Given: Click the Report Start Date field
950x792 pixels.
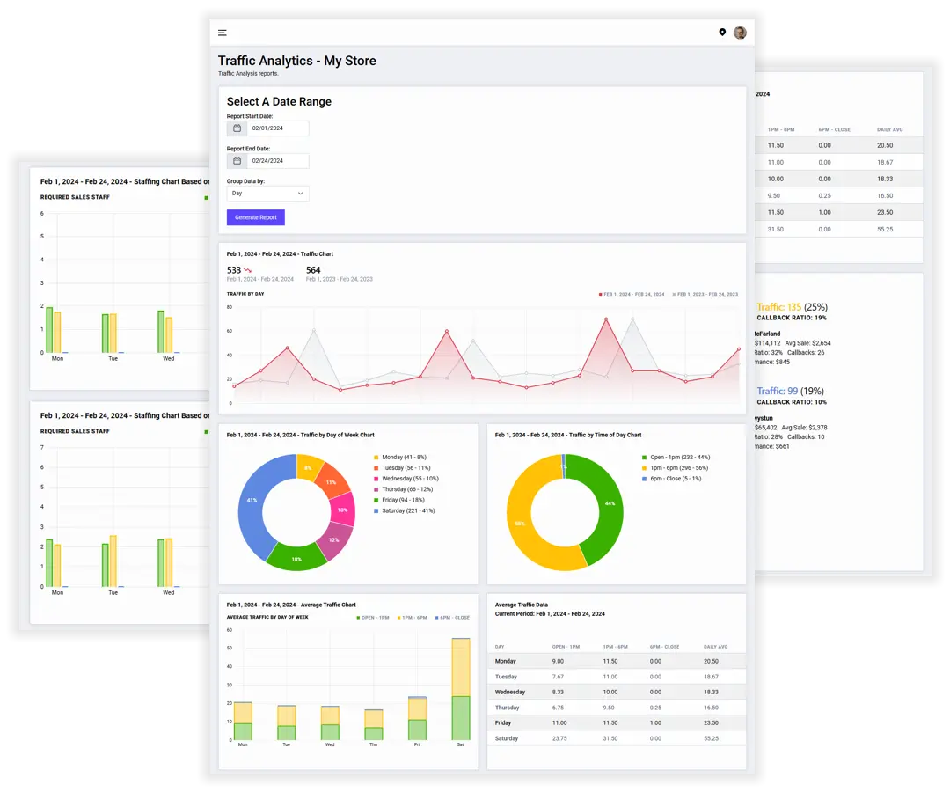Looking at the screenshot, I should [x=277, y=128].
